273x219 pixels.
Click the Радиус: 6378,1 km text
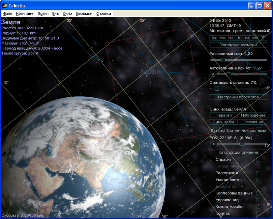pos(18,33)
